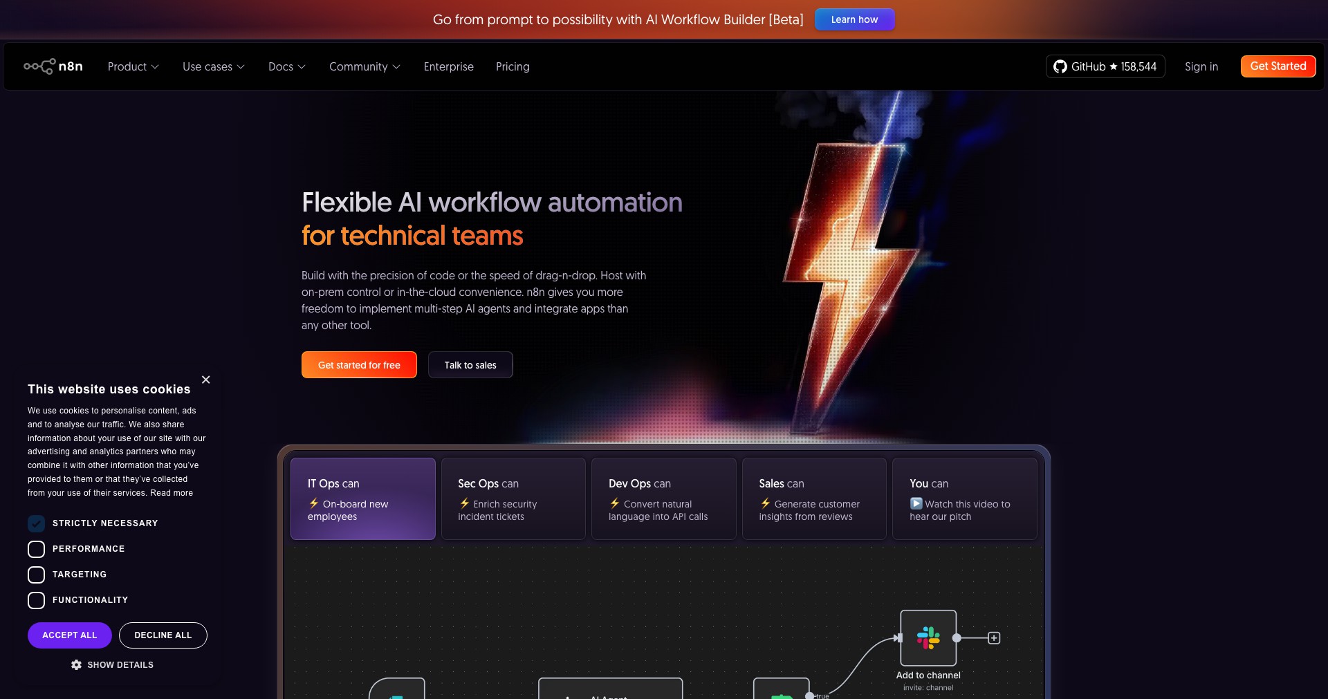Click the Slack node icon in workflow
Image resolution: width=1328 pixels, height=699 pixels.
(928, 637)
